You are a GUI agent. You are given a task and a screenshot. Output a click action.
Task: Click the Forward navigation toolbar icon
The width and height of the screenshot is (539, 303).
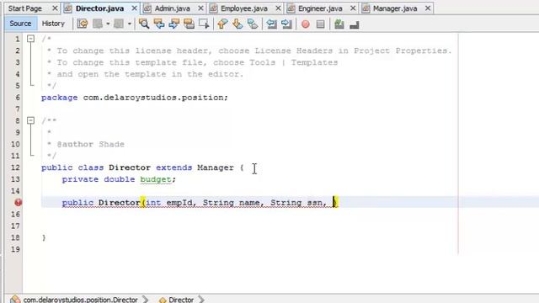(x=119, y=24)
